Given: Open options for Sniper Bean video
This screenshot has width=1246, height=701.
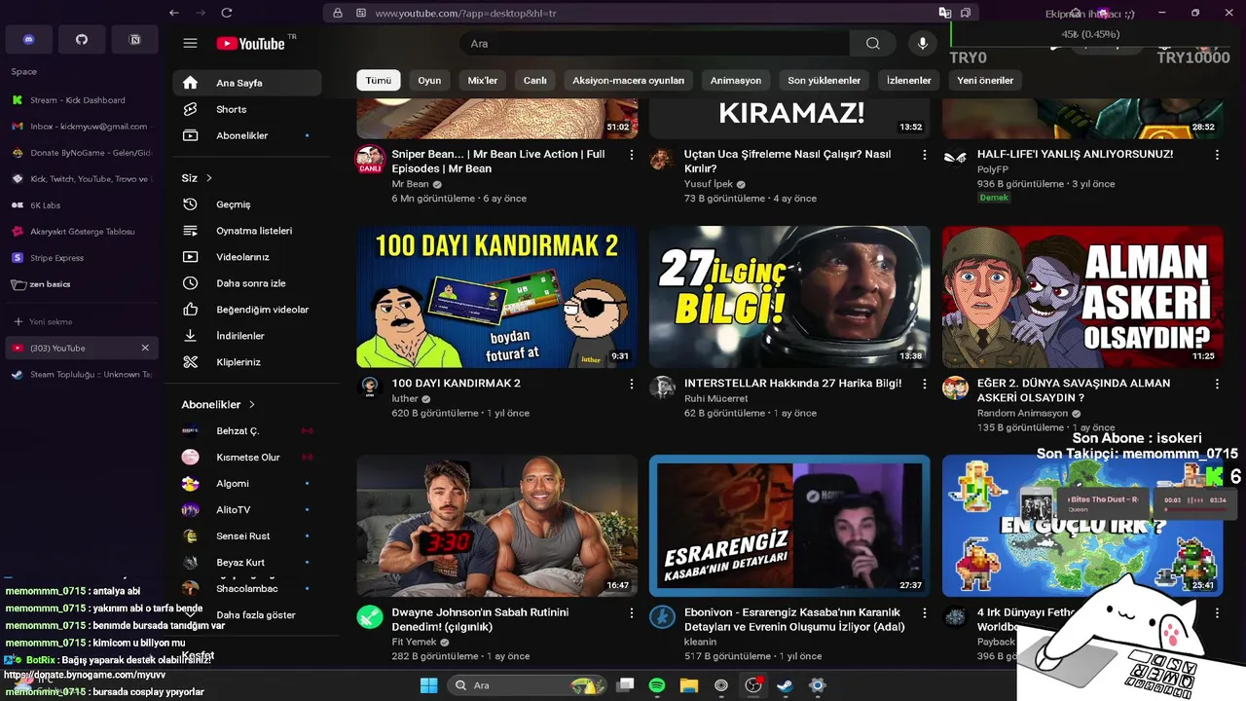Looking at the screenshot, I should (x=632, y=155).
